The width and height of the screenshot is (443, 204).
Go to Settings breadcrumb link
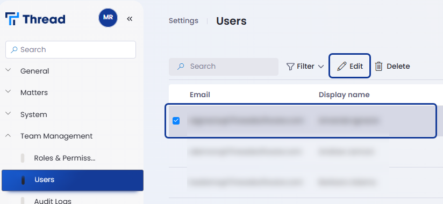184,21
